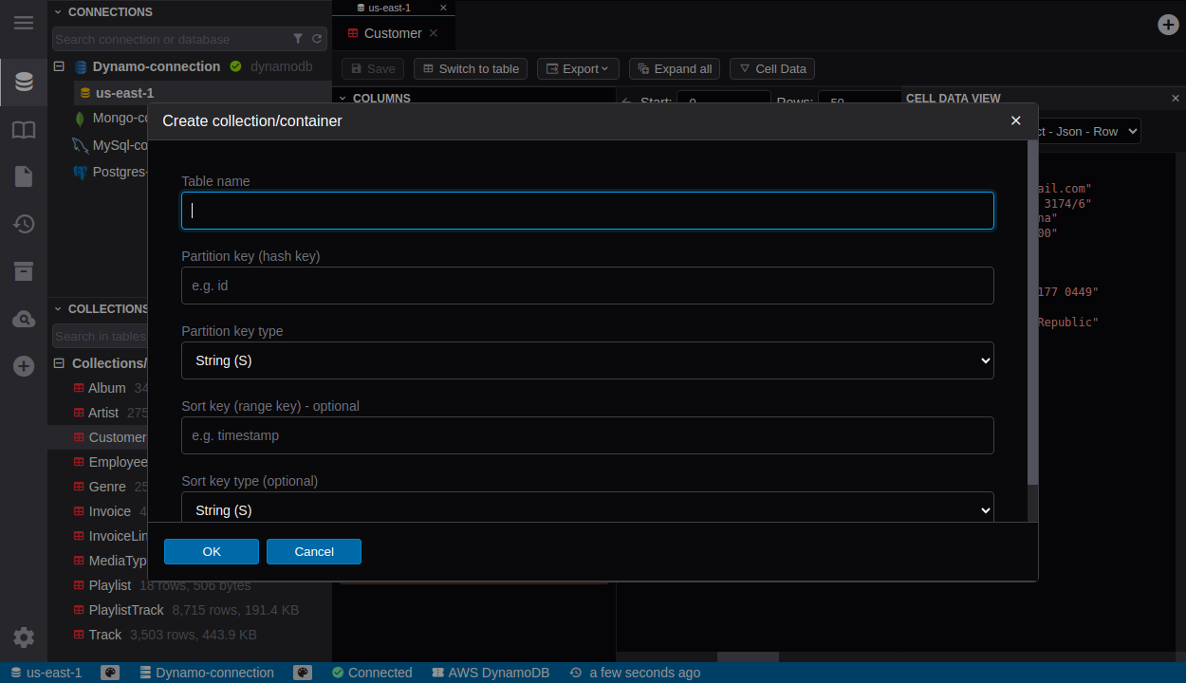
Task: Click the hamburger menu icon
Action: (x=24, y=23)
